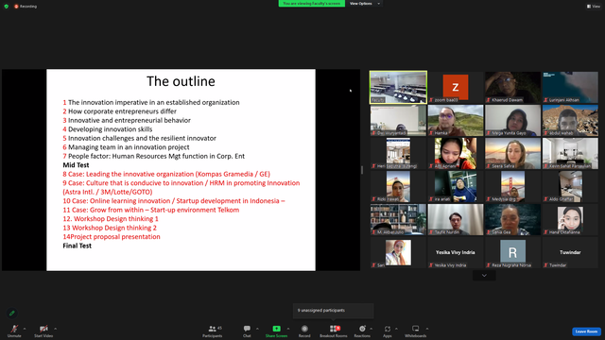Viewport: 605px width, 340px height.
Task: Click the green Share Screen icon
Action: click(277, 329)
